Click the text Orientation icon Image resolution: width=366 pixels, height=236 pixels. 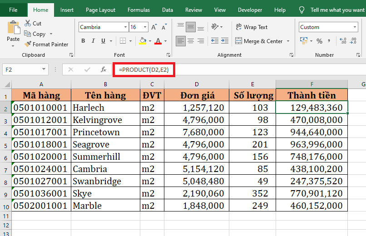pos(215,27)
